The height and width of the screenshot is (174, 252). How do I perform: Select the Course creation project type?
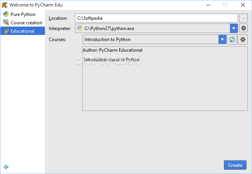(x=23, y=23)
